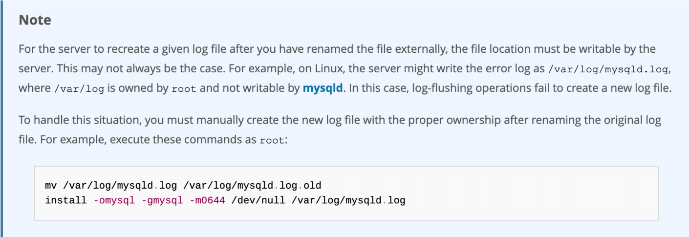
Task: Click the inline /var/log/mysqld.log path in paragraph
Action: (x=608, y=69)
